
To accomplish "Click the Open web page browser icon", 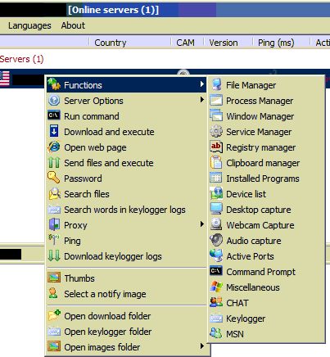I will click(54, 147).
